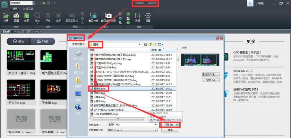Select the 办公楼（建筑）.dwg document tab
The width and height of the screenshot is (291, 138).
coord(28,31)
